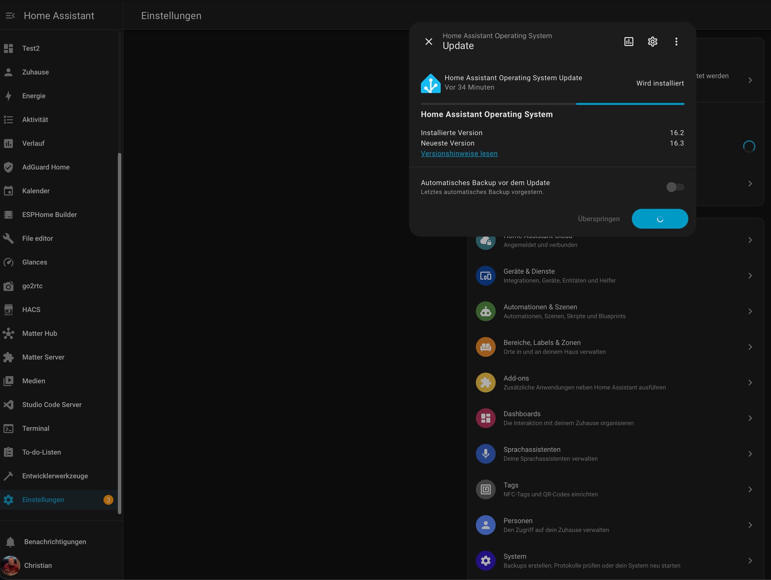771x580 pixels.
Task: Open Dashboards via its chevron arrow
Action: 750,418
